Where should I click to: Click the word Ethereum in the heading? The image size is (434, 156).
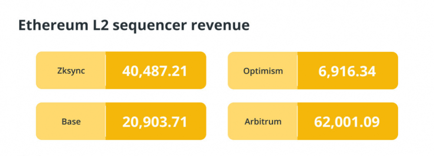(49, 25)
